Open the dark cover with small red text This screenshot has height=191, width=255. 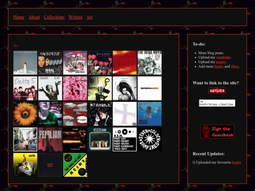50,165
